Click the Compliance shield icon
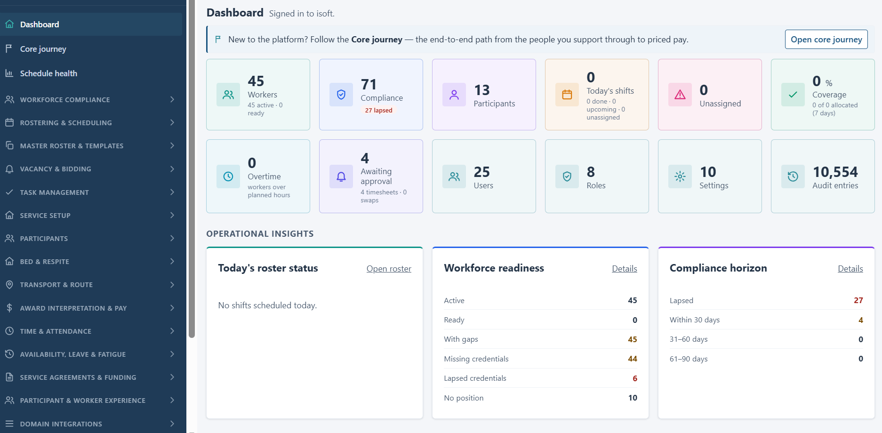Viewport: 882px width, 433px height. click(x=341, y=95)
